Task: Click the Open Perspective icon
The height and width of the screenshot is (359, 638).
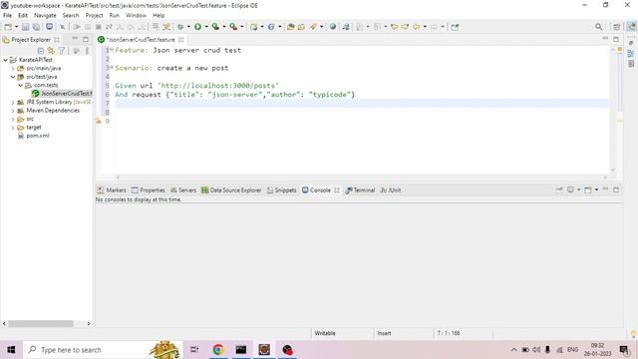Action: click(617, 27)
